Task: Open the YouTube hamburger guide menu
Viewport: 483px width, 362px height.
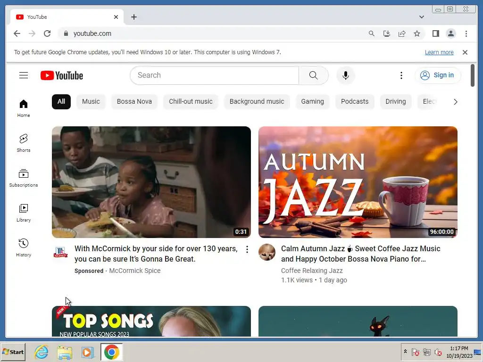Action: [x=24, y=75]
